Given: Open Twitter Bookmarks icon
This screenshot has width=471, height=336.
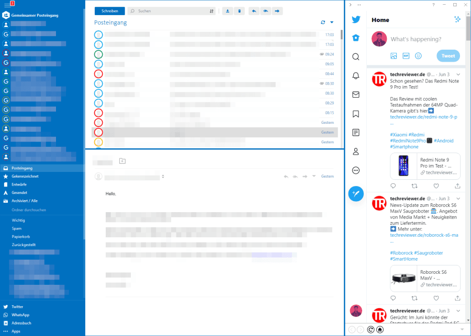Looking at the screenshot, I should [356, 114].
